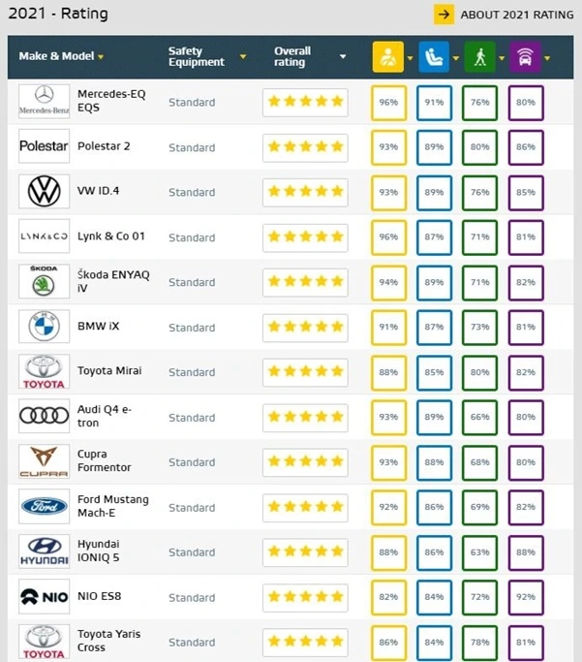Expand the Make & Model sort dropdown
582x662 pixels.
click(x=101, y=56)
